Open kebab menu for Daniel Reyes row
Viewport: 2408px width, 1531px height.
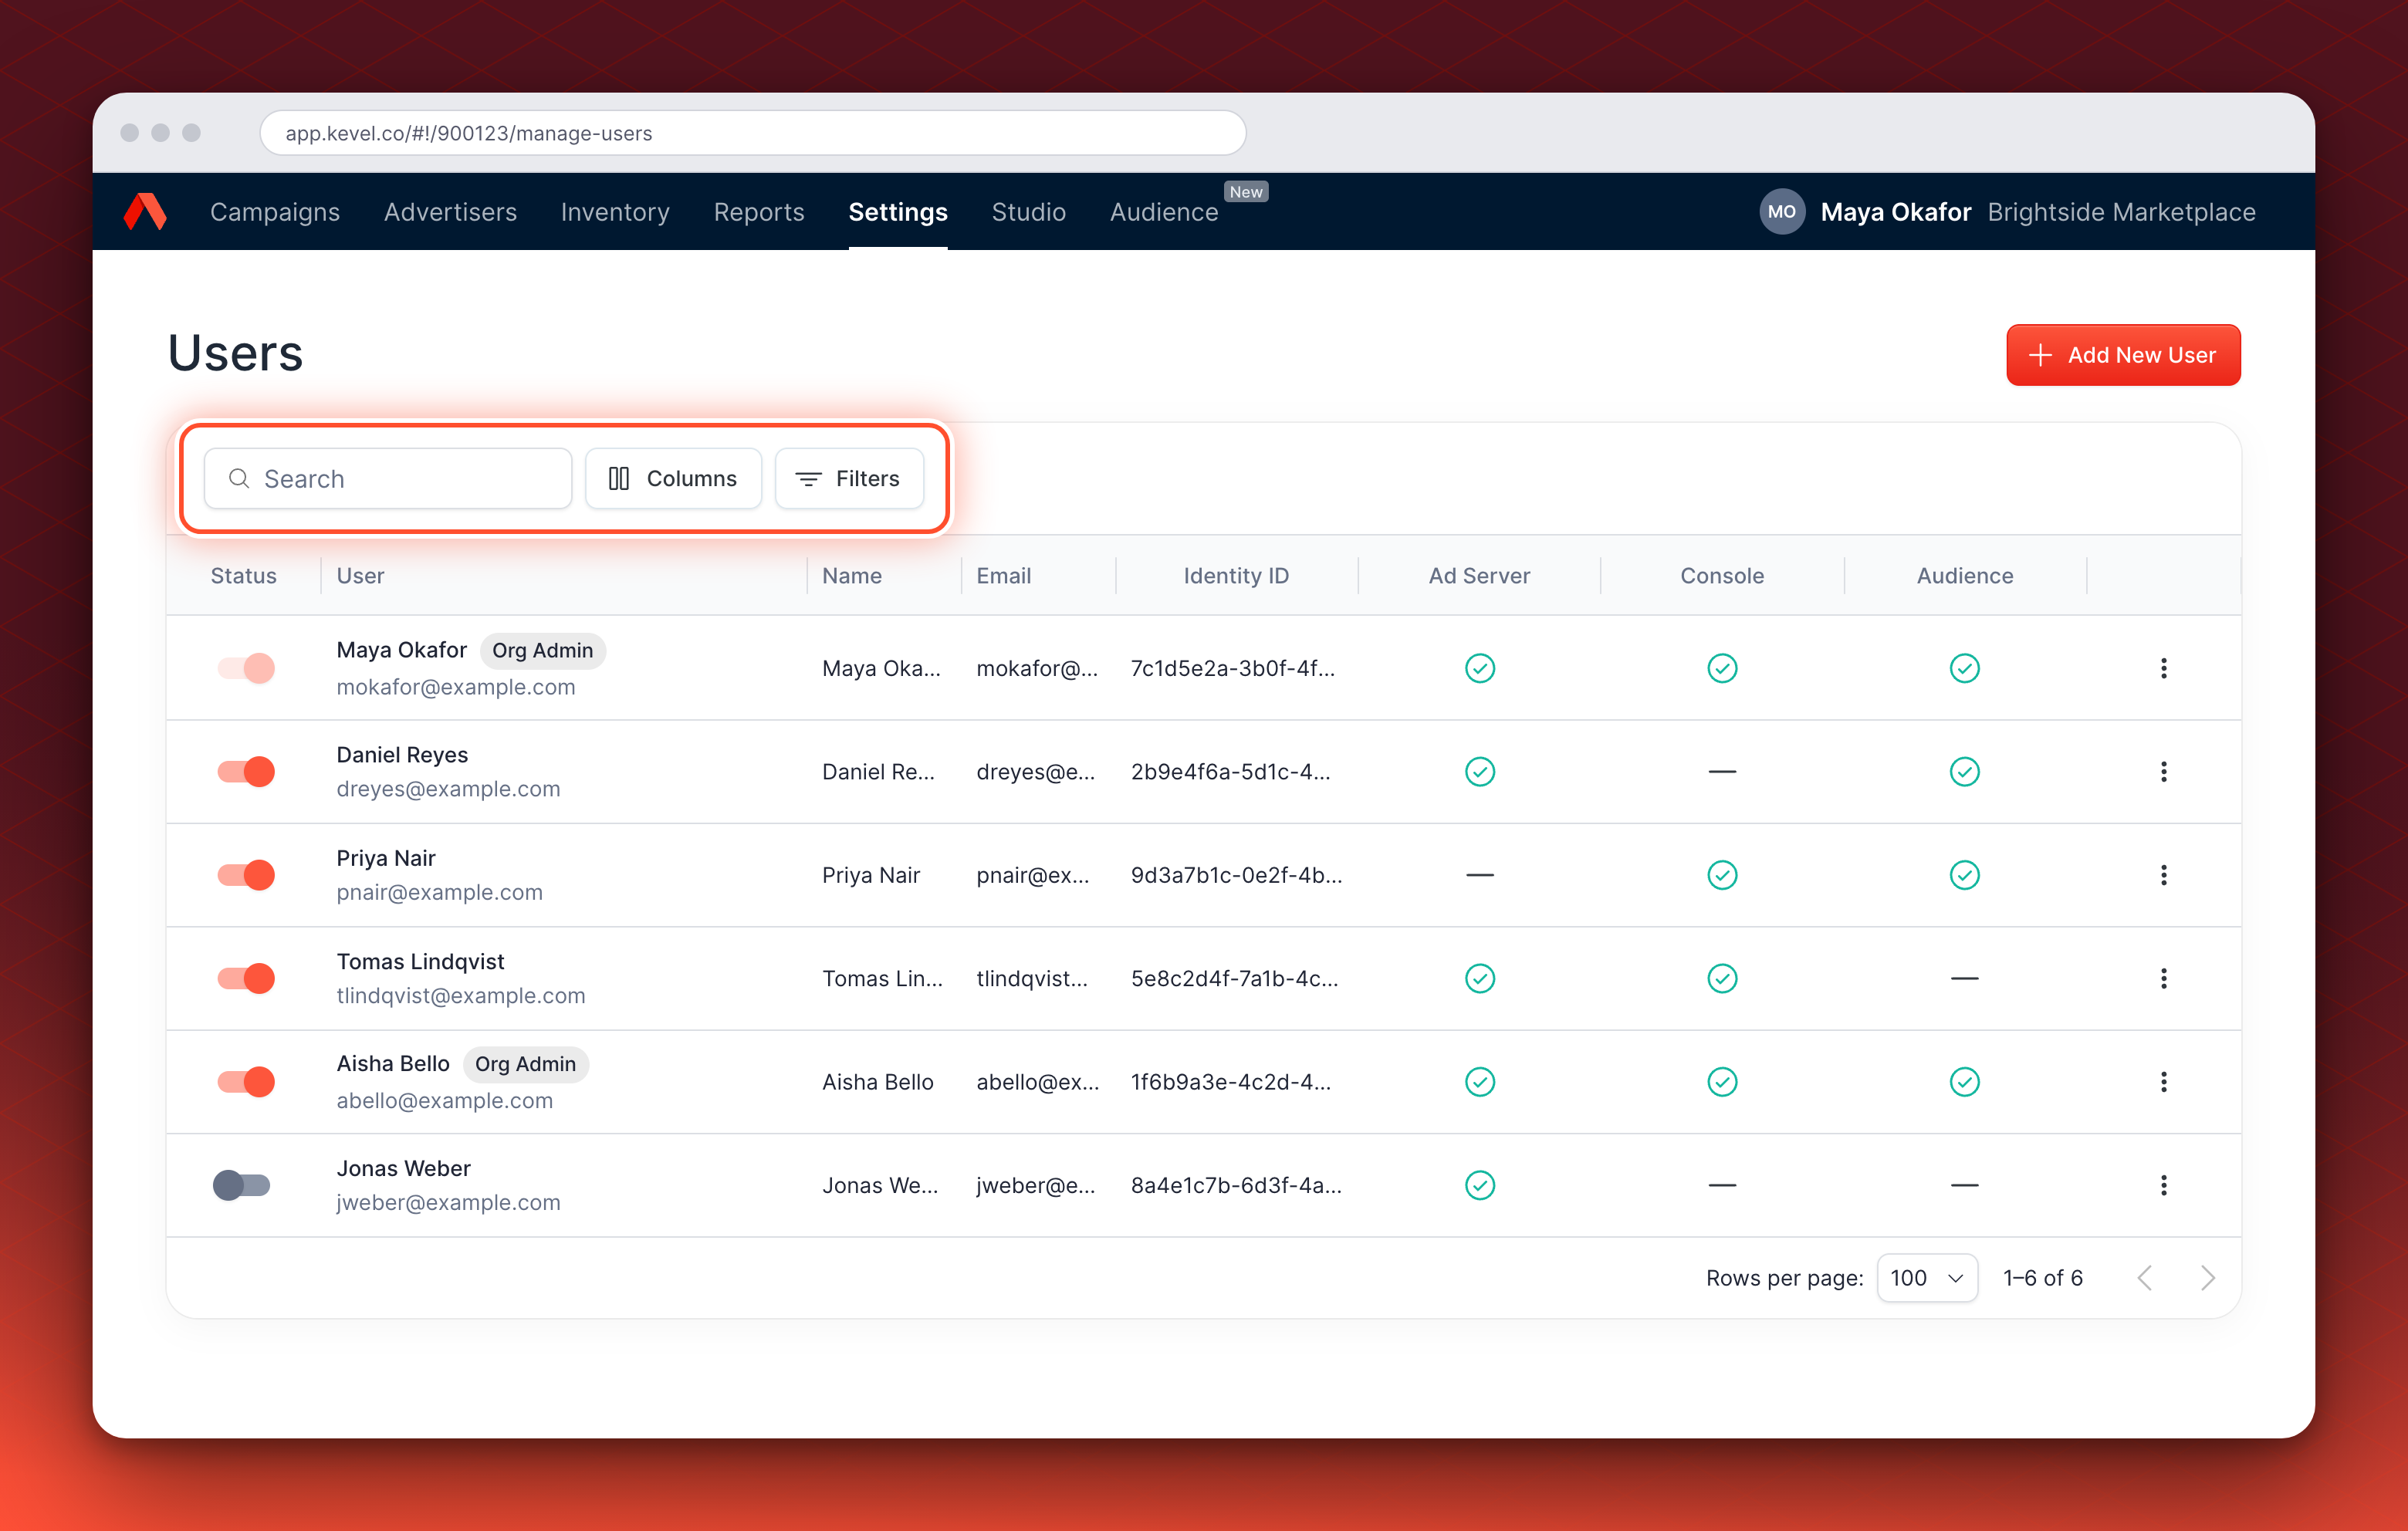pos(2163,771)
